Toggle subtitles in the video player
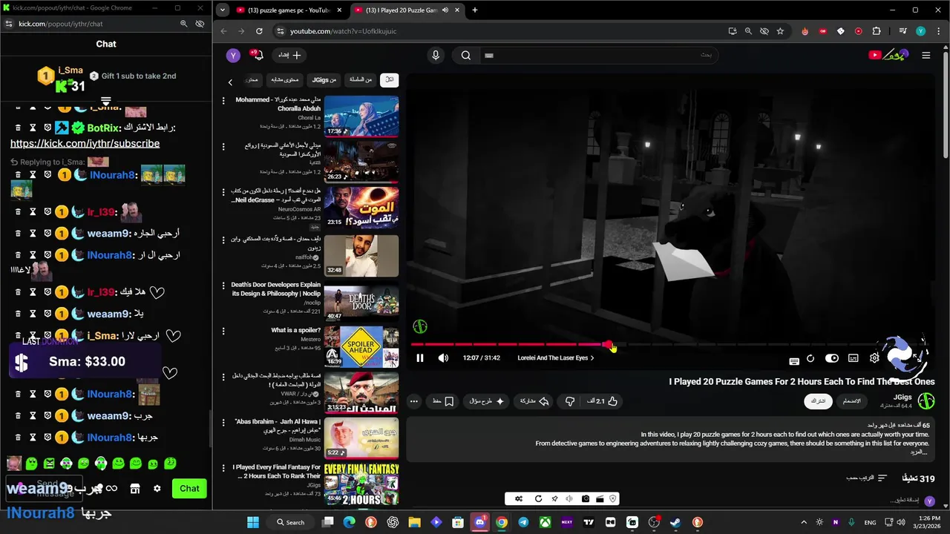The width and height of the screenshot is (950, 534). 854,358
